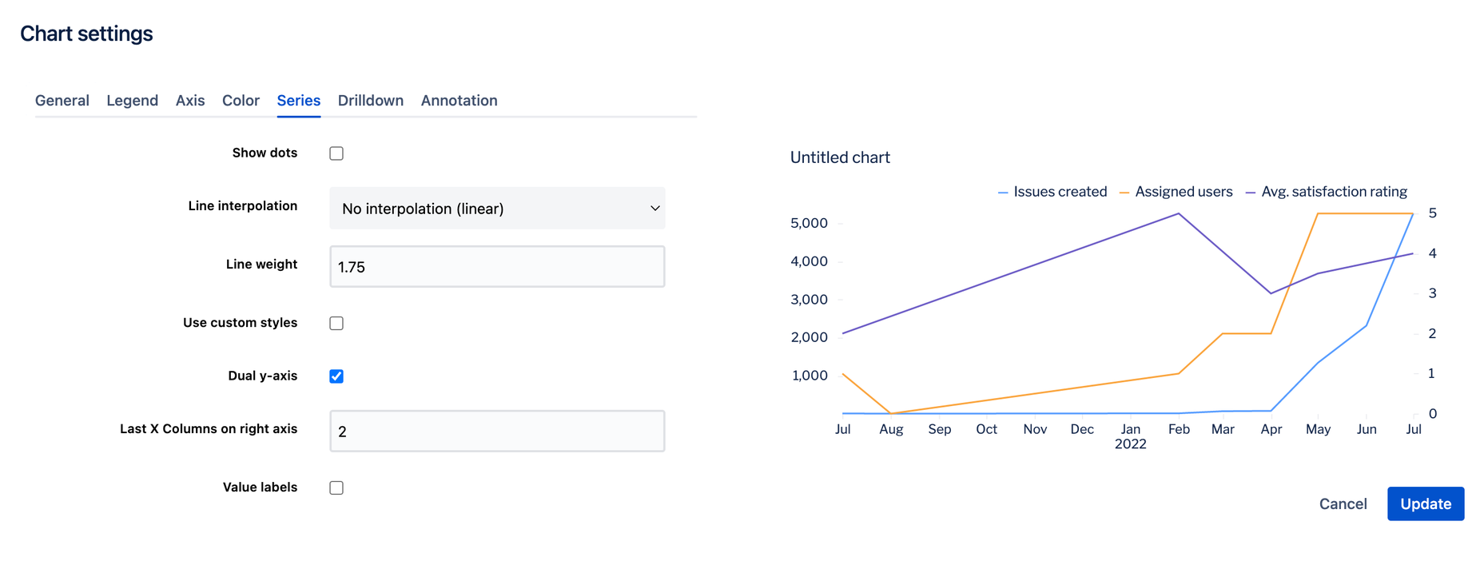Open the Legend tab

pos(133,101)
